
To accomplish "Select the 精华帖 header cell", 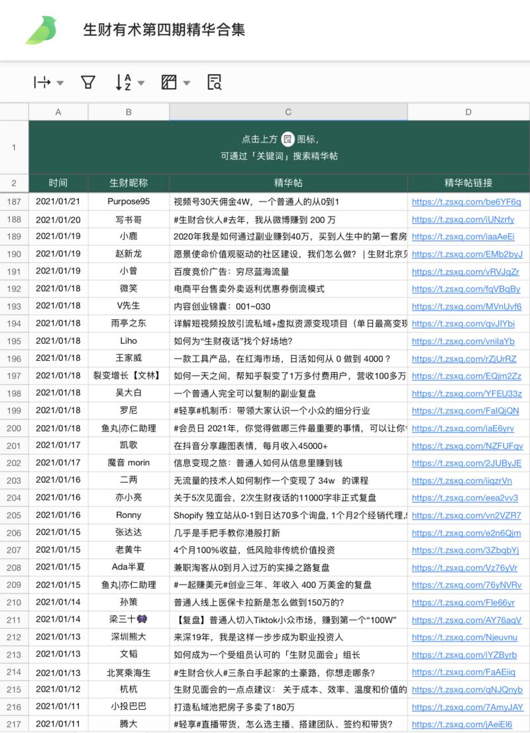I will point(288,183).
